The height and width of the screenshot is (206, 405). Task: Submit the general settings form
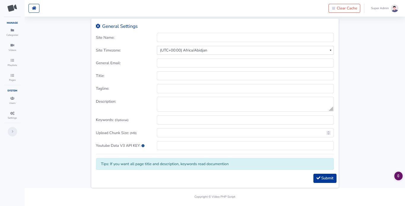(x=325, y=178)
